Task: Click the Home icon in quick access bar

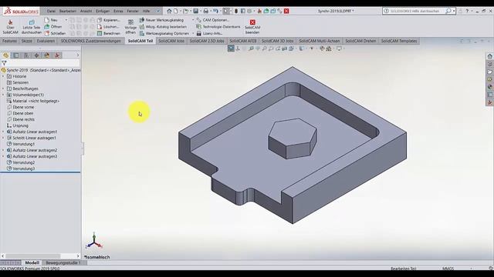Action: coord(169,11)
